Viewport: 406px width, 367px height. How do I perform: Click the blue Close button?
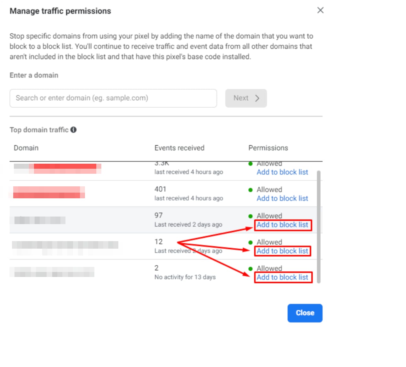(305, 313)
